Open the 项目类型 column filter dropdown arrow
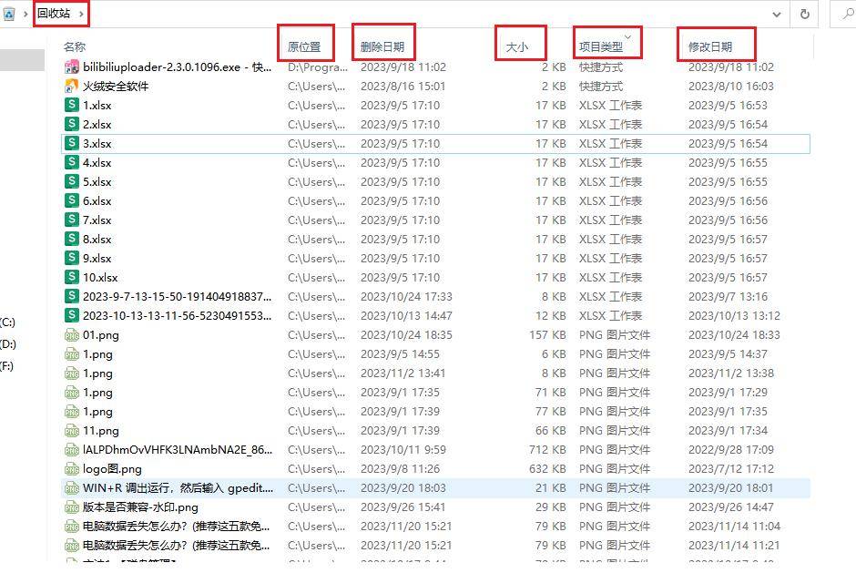The image size is (856, 573). click(627, 36)
